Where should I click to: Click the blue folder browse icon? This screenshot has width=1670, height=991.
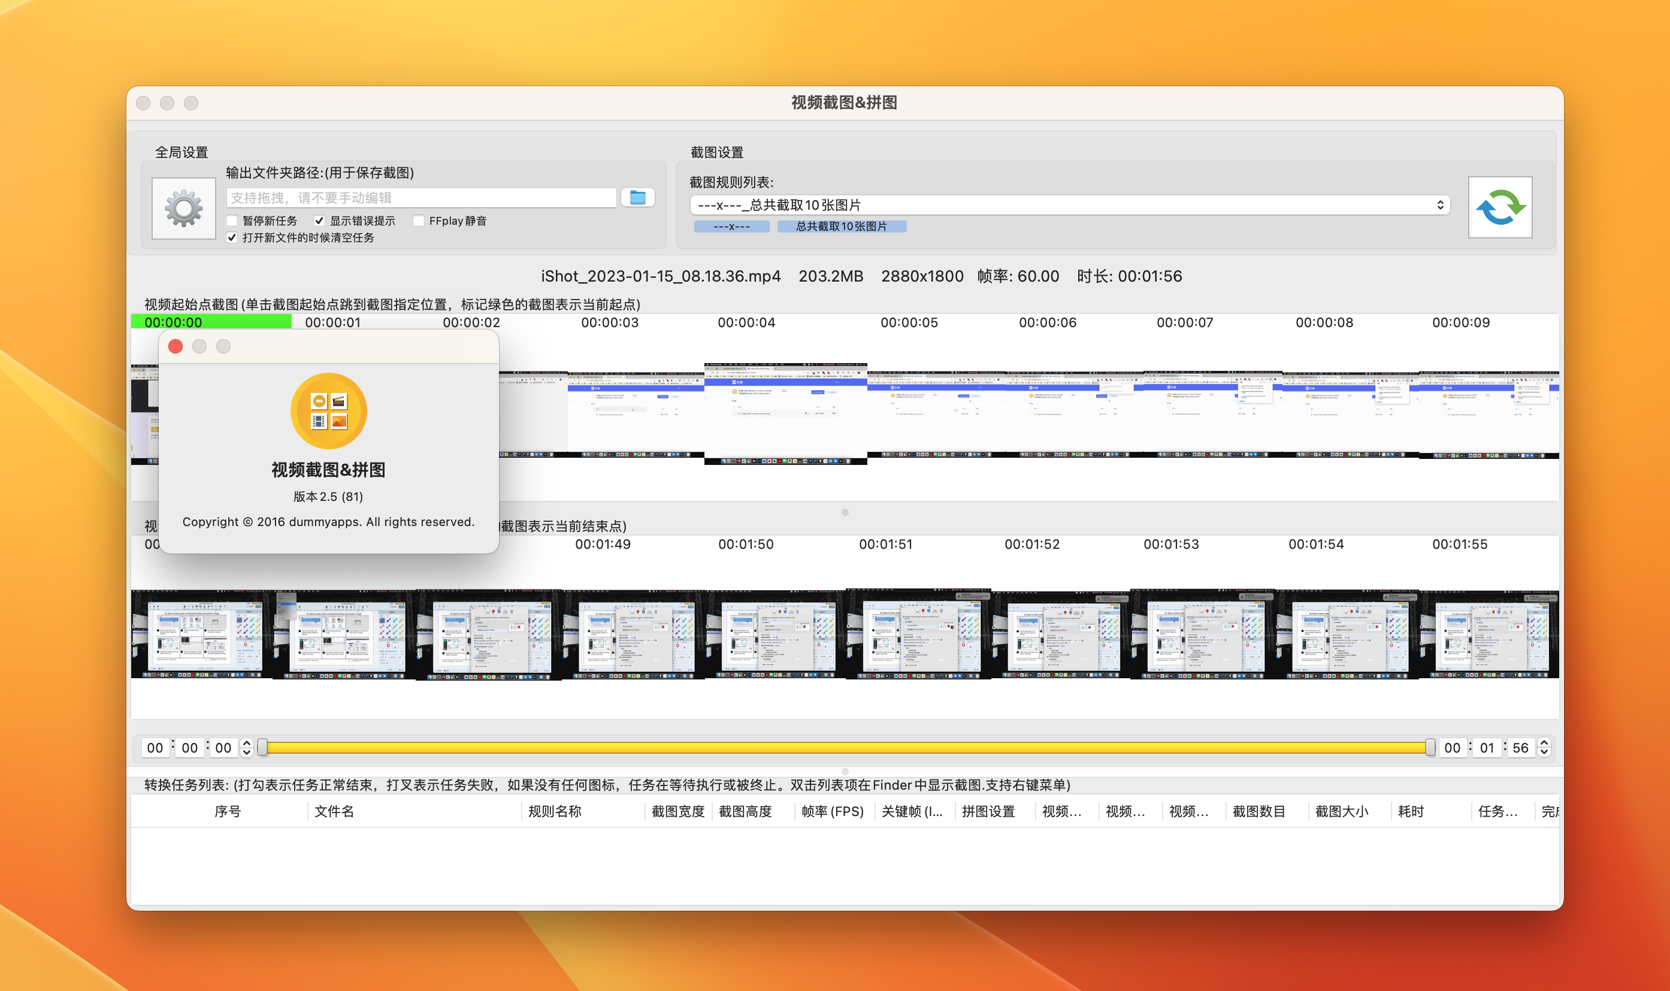click(x=637, y=198)
